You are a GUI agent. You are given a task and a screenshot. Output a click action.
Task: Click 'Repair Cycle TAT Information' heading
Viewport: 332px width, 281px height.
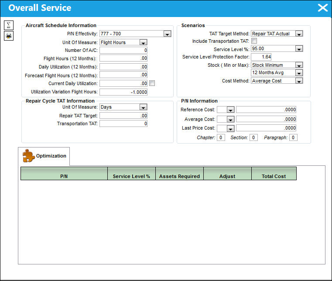(x=60, y=101)
